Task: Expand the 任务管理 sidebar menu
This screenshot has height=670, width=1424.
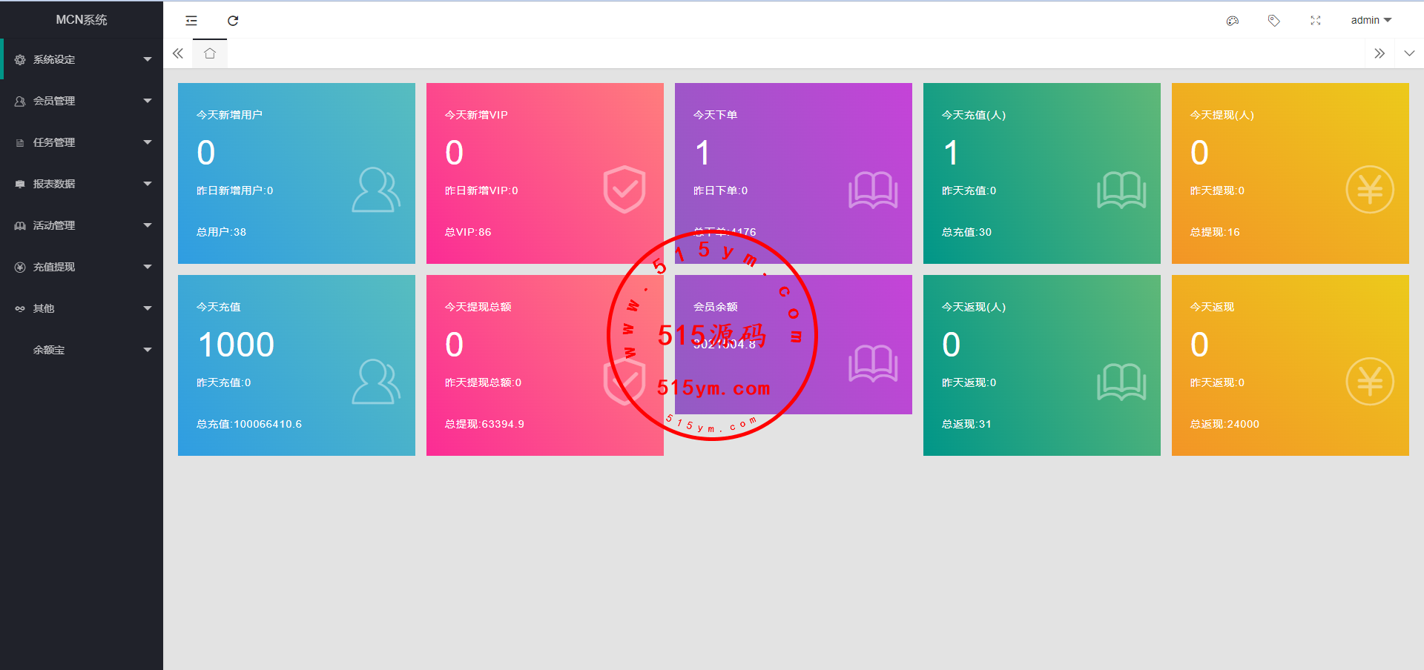Action: [x=82, y=142]
